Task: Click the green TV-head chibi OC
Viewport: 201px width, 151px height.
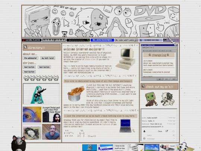Action: (x=151, y=99)
